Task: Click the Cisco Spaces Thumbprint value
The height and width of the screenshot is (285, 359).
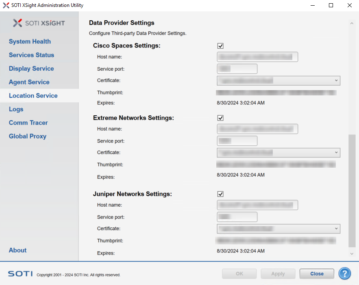Action: pos(276,93)
